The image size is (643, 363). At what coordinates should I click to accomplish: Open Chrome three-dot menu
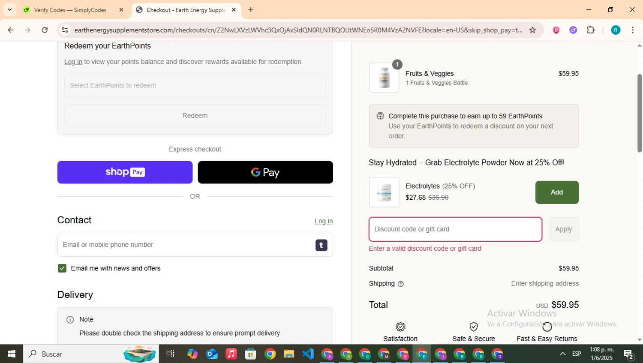[x=633, y=30]
